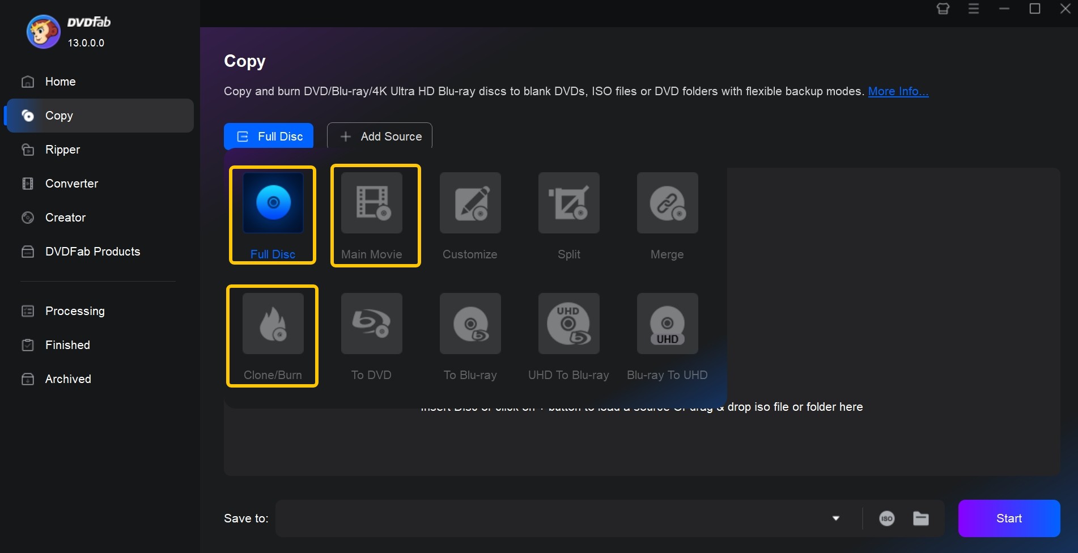
Task: Expand the Save to dropdown arrow
Action: pyautogui.click(x=836, y=518)
